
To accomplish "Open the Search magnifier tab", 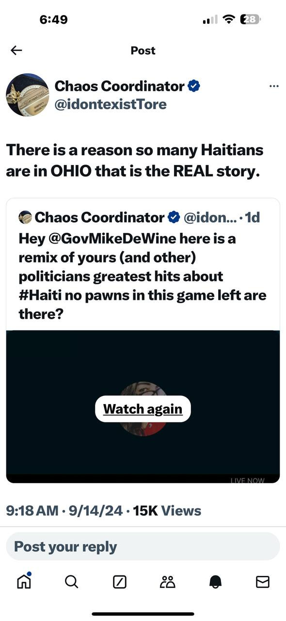I will [x=71, y=581].
